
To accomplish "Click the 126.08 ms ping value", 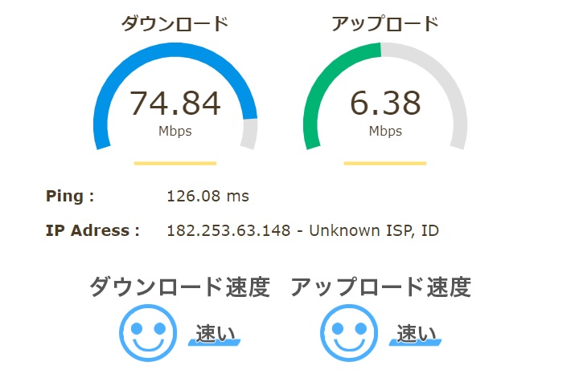I will (x=208, y=196).
